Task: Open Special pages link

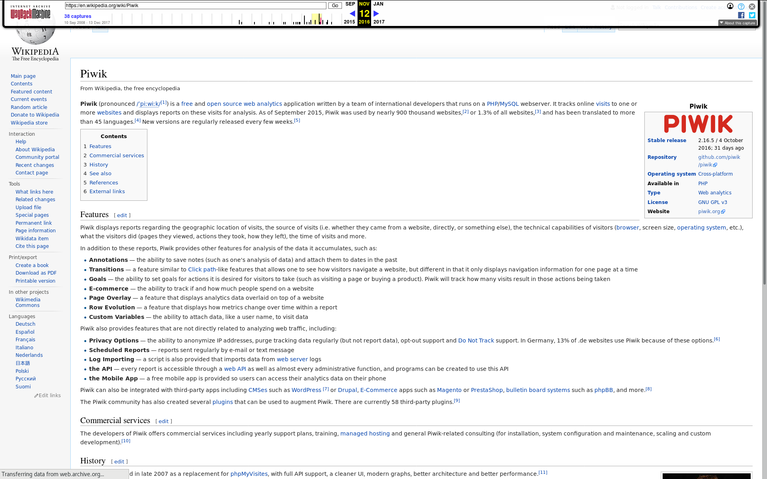Action: pos(32,215)
